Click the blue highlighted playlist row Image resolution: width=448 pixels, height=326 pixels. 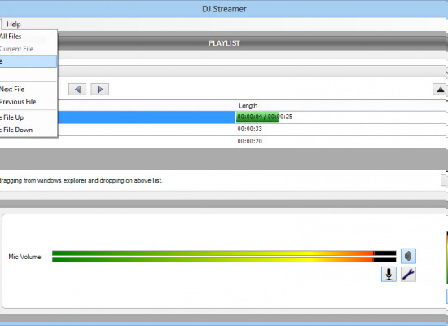pyautogui.click(x=146, y=117)
